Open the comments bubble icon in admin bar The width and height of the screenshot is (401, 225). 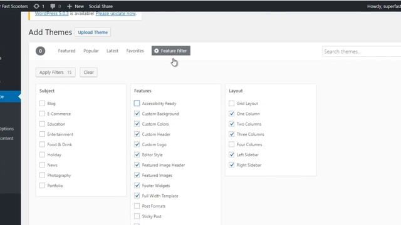pos(53,6)
